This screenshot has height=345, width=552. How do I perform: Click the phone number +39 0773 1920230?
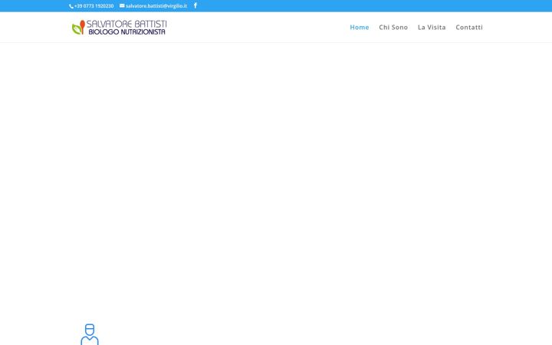click(94, 6)
